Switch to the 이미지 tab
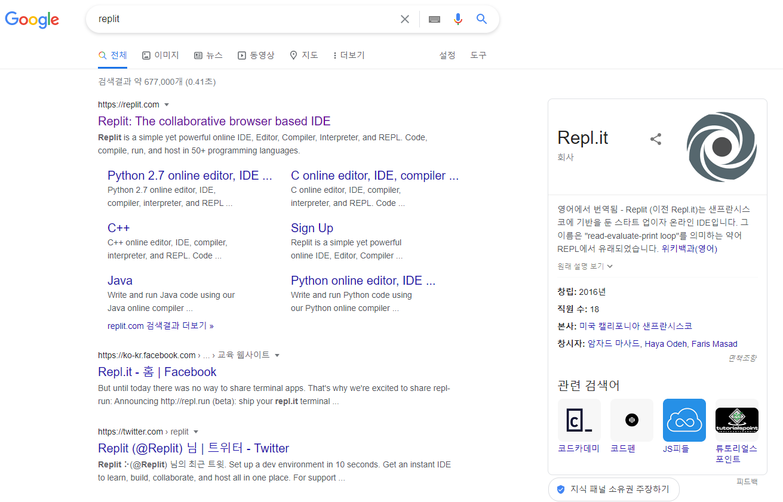Screen dimensions: 783x502 point(161,56)
